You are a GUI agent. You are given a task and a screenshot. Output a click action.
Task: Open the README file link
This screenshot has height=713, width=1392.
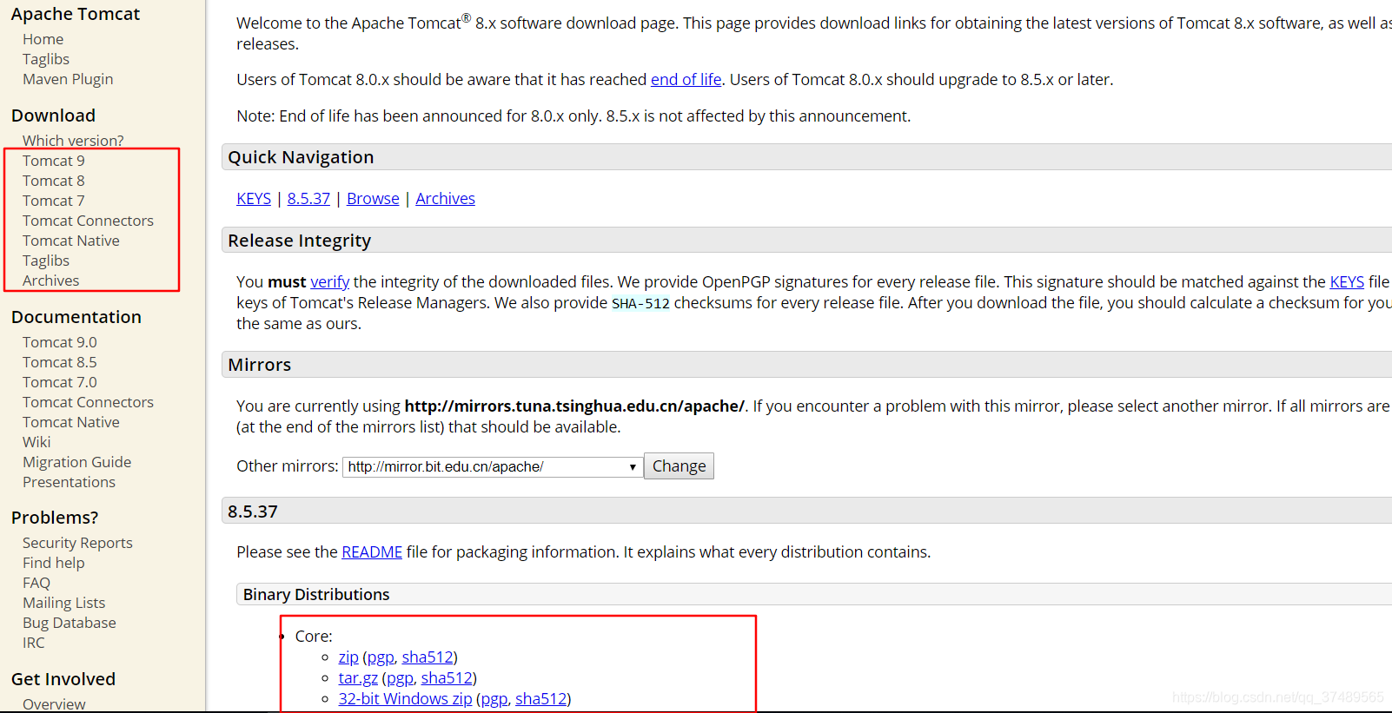point(372,552)
